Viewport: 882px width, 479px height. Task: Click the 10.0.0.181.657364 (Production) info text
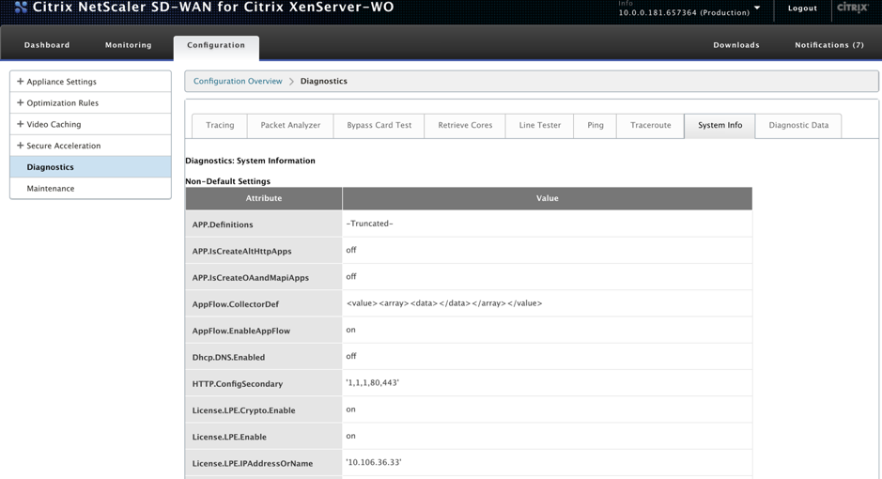click(x=684, y=12)
